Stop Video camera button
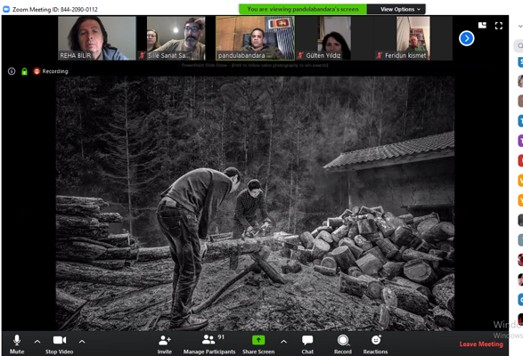 pyautogui.click(x=60, y=344)
